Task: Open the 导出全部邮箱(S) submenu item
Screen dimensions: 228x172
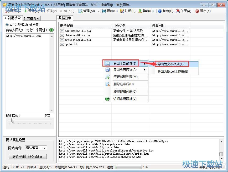Action: coord(126,64)
